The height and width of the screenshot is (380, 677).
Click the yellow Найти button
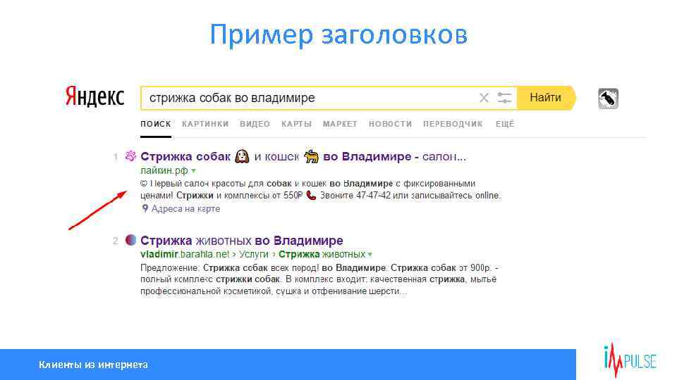pyautogui.click(x=546, y=98)
